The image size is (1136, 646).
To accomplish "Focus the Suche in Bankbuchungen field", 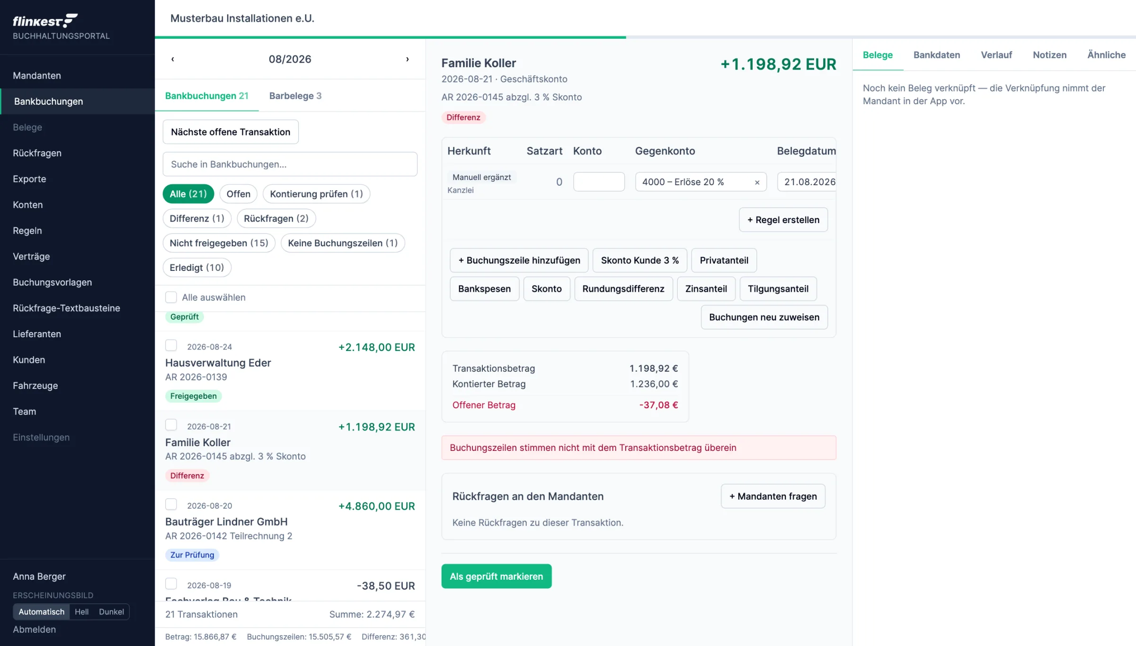I will 290,164.
